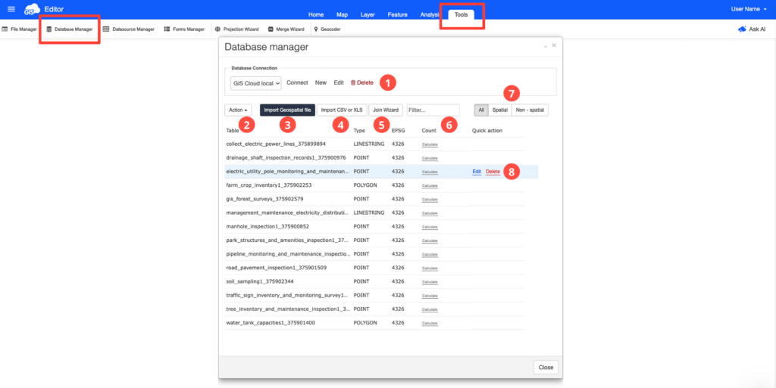Click the Type column header
The width and height of the screenshot is (776, 388).
coord(359,131)
